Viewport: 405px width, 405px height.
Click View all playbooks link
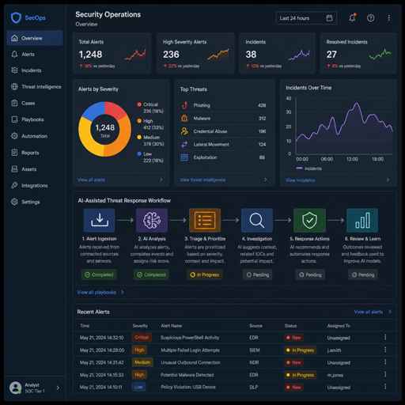pos(97,292)
